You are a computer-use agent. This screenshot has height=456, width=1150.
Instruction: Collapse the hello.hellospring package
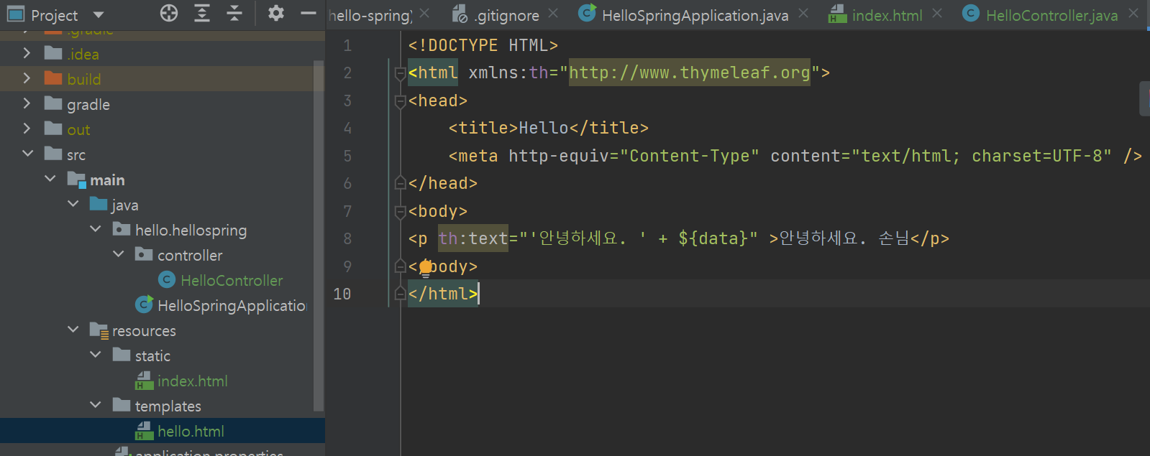[96, 229]
